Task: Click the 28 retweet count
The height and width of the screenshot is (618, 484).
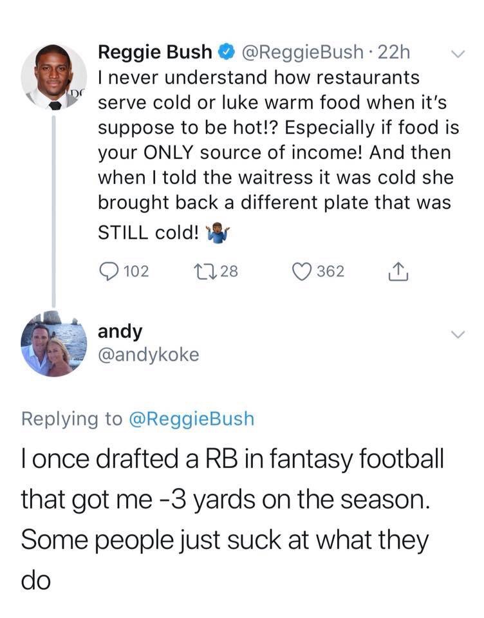Action: (x=230, y=271)
